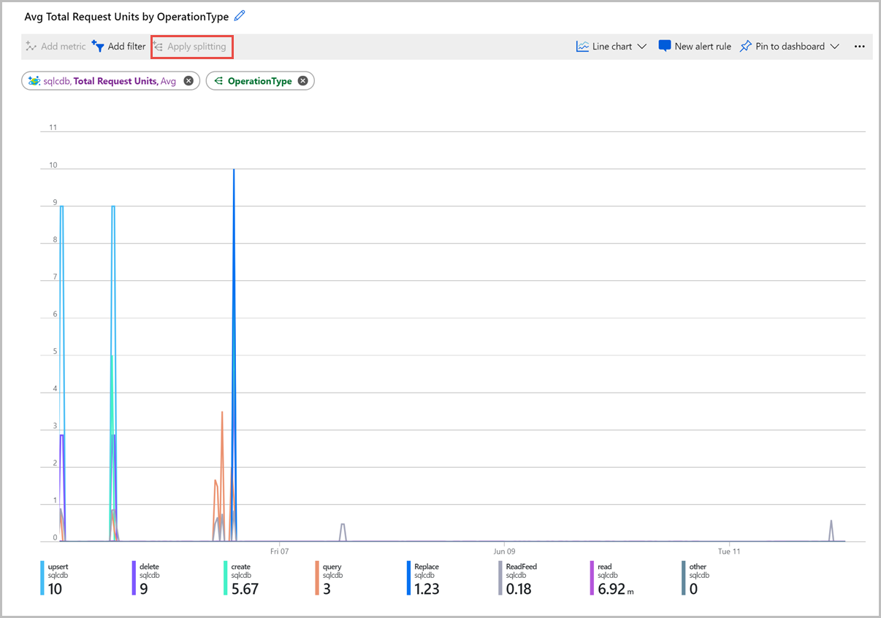Click the New alert rule icon
Screen dimensions: 881x618
pos(664,46)
